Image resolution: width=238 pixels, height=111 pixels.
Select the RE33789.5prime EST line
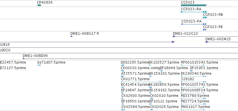click(194, 99)
